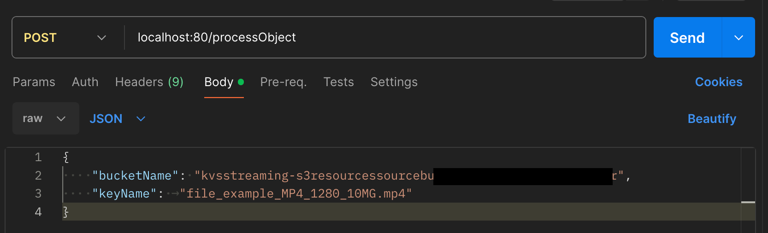Switch to the Params tab
The height and width of the screenshot is (233, 768).
coord(34,82)
